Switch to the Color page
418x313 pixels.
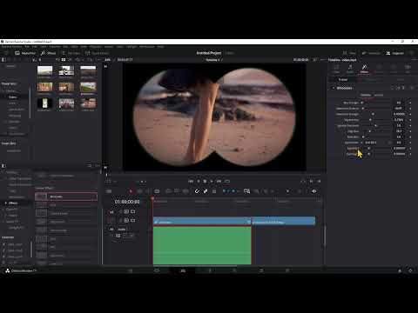235,270
